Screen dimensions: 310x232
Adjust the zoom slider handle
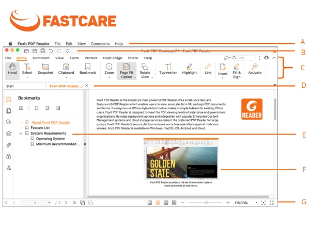pyautogui.click(x=206, y=203)
